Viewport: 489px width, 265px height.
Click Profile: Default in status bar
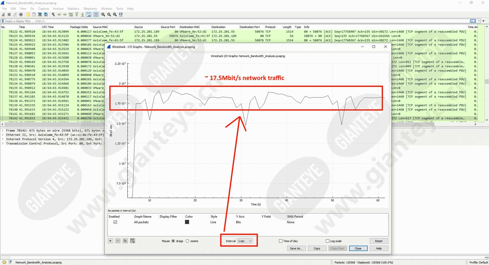(479, 262)
